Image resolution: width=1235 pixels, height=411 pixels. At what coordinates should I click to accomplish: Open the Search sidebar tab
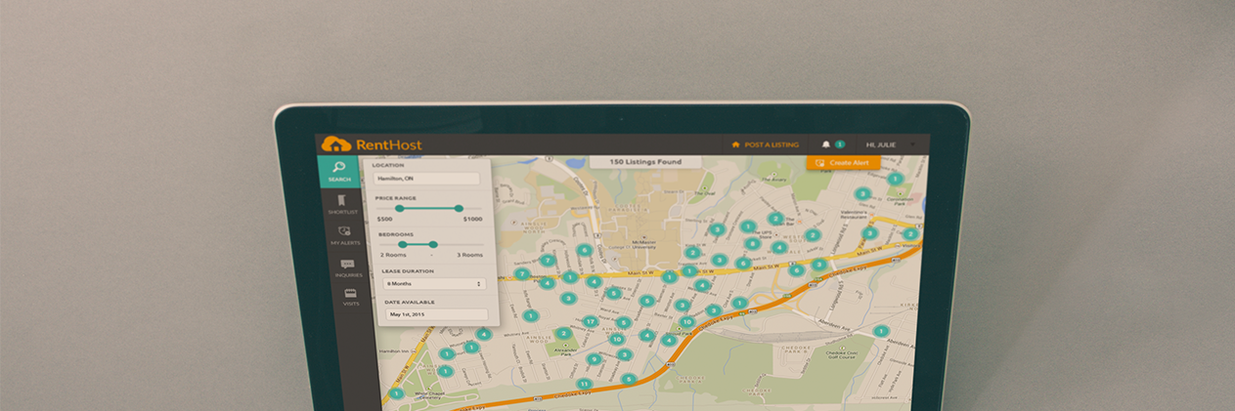tap(338, 172)
